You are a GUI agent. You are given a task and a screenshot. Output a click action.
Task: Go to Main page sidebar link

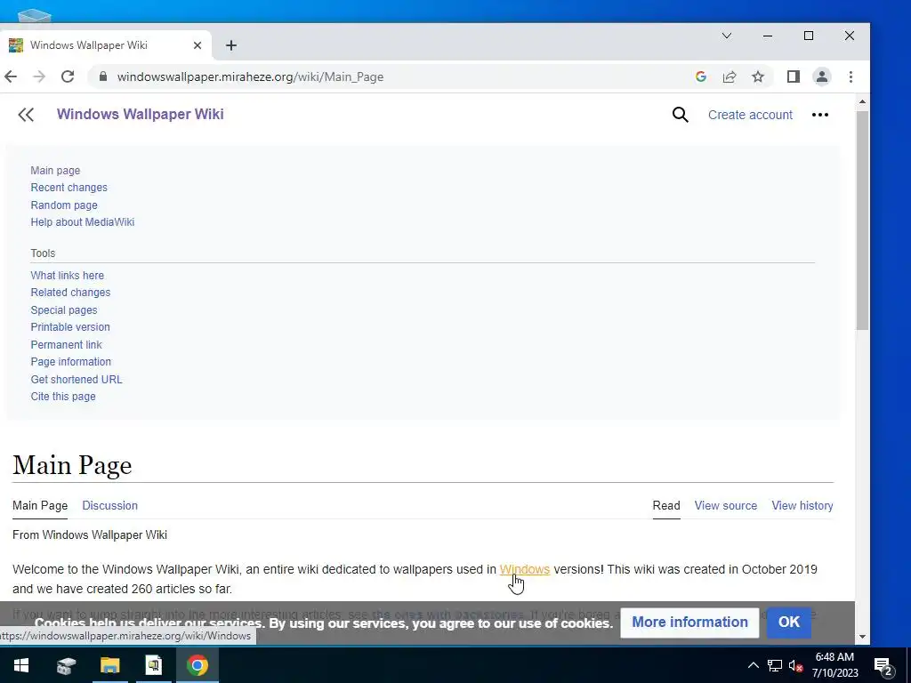(55, 170)
